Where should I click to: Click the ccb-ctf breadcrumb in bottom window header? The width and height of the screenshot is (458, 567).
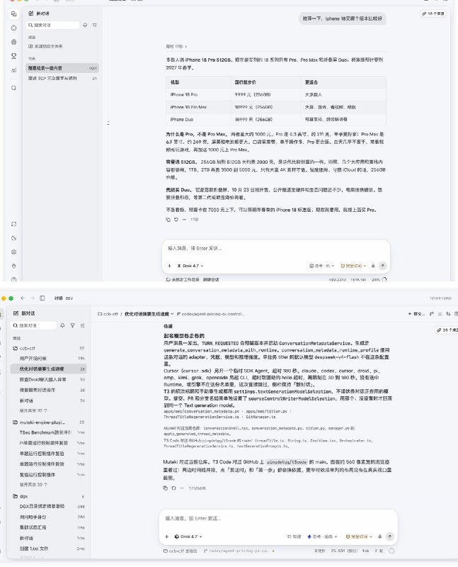click(108, 314)
